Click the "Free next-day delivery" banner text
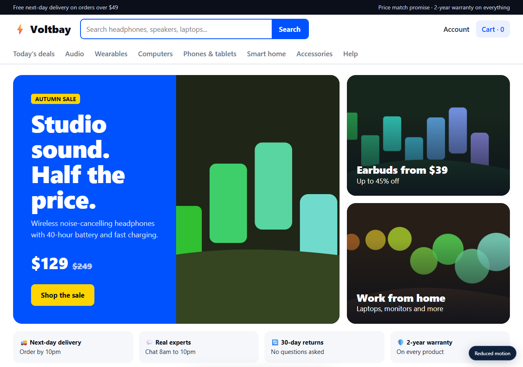 [x=65, y=7]
